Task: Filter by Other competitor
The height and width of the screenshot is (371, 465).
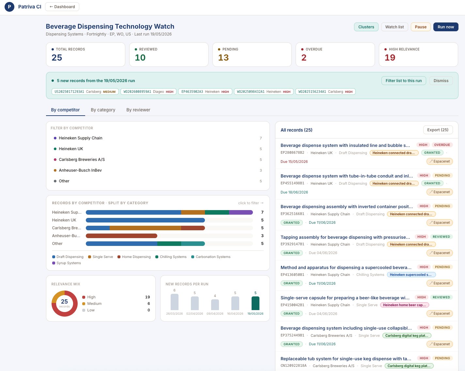Action: [158, 181]
